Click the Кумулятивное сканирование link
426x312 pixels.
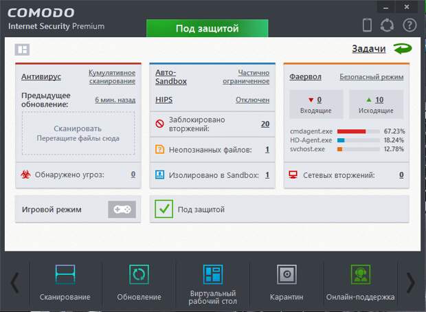112,77
